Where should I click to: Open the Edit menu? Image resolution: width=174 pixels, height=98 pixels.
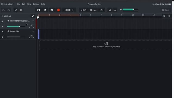[x=24, y=4]
